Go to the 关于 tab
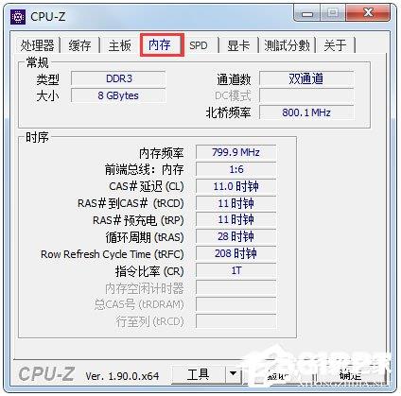The height and width of the screenshot is (396, 401). pos(335,45)
